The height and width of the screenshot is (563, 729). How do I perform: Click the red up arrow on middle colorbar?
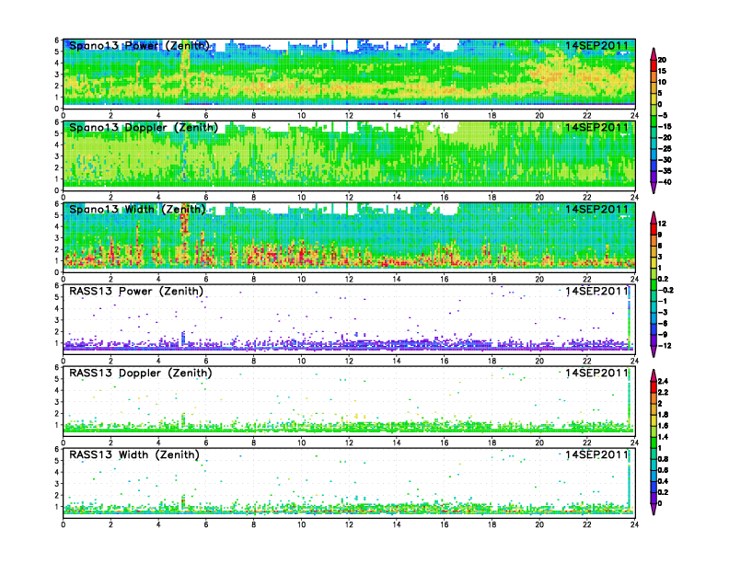pyautogui.click(x=654, y=217)
